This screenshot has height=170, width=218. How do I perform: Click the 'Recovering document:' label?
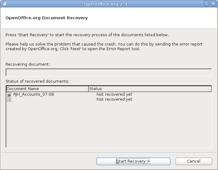[x=28, y=64]
